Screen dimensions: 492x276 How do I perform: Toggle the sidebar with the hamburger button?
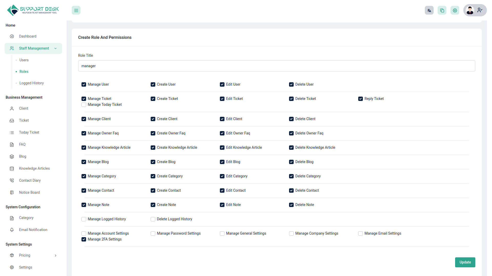click(x=76, y=10)
